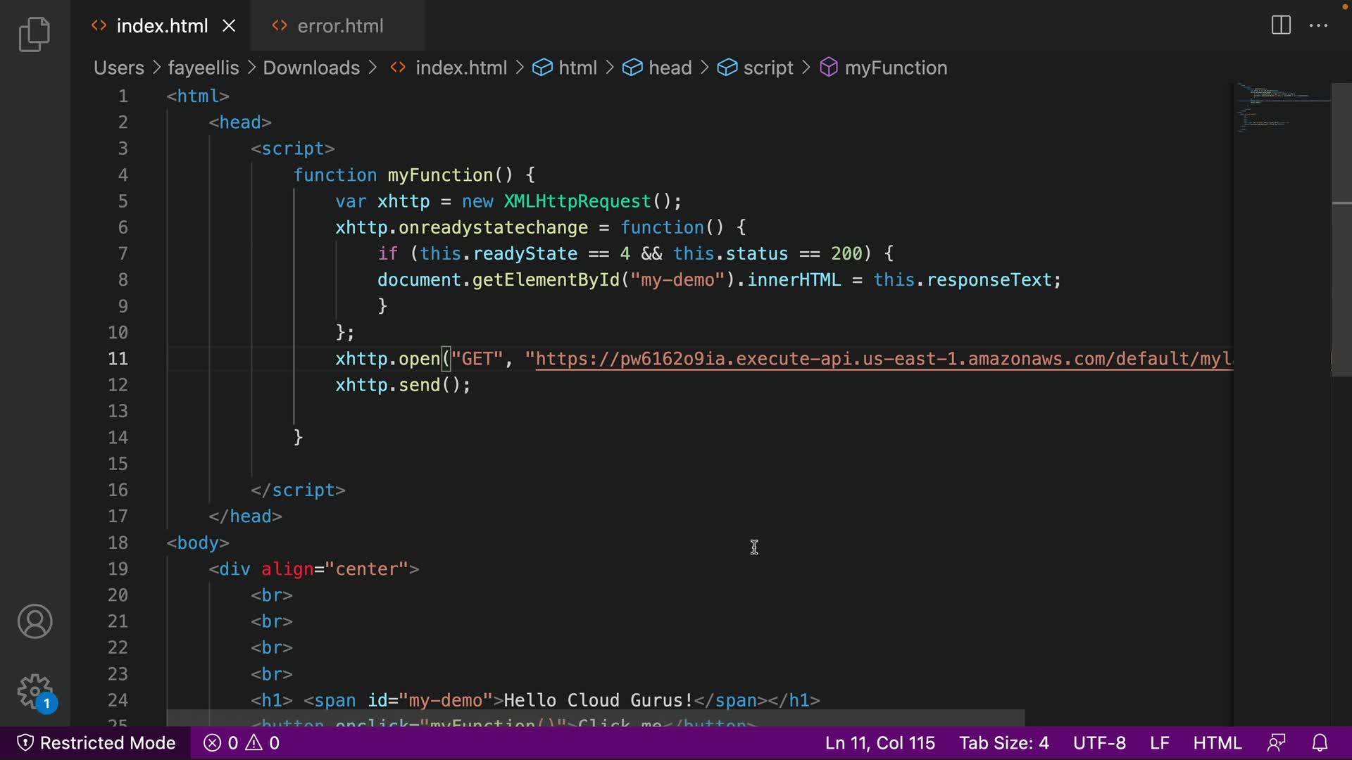This screenshot has height=760, width=1352.
Task: Click the Restricted Mode shield indicator
Action: coord(96,743)
